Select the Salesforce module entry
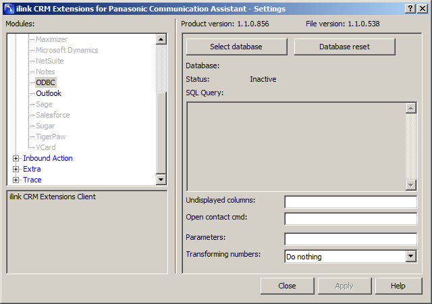The width and height of the screenshot is (432, 304). tap(53, 115)
